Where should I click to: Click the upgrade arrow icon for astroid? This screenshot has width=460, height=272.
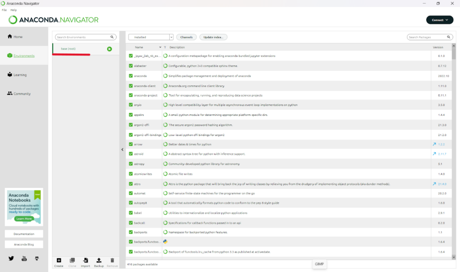click(x=434, y=154)
